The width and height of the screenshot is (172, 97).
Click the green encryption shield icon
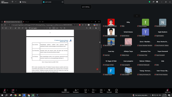[149, 2]
